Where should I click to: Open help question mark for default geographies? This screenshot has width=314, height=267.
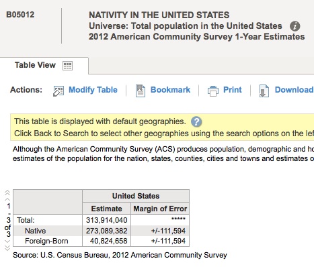pos(196,122)
